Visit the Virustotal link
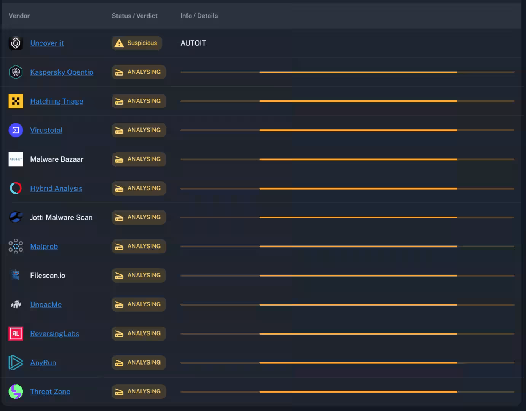The width and height of the screenshot is (526, 411). pos(46,130)
